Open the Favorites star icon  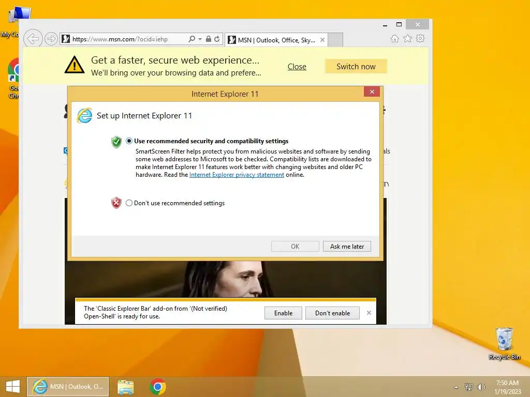pos(408,38)
